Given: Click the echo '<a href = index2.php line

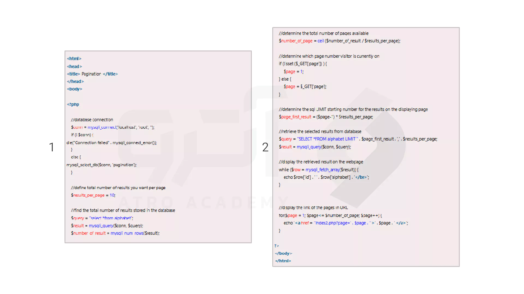Looking at the screenshot, I should [x=346, y=223].
